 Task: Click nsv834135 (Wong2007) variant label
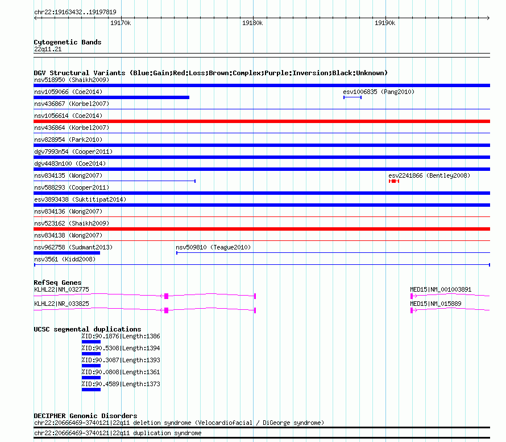coord(68,175)
